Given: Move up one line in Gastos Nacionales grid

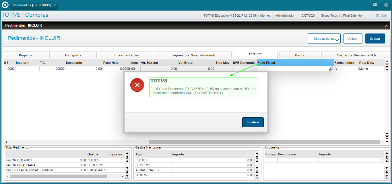Looking at the screenshot, I should (257, 161).
